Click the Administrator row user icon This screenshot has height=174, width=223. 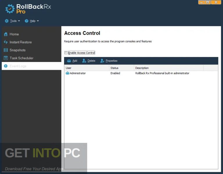[x=67, y=73]
